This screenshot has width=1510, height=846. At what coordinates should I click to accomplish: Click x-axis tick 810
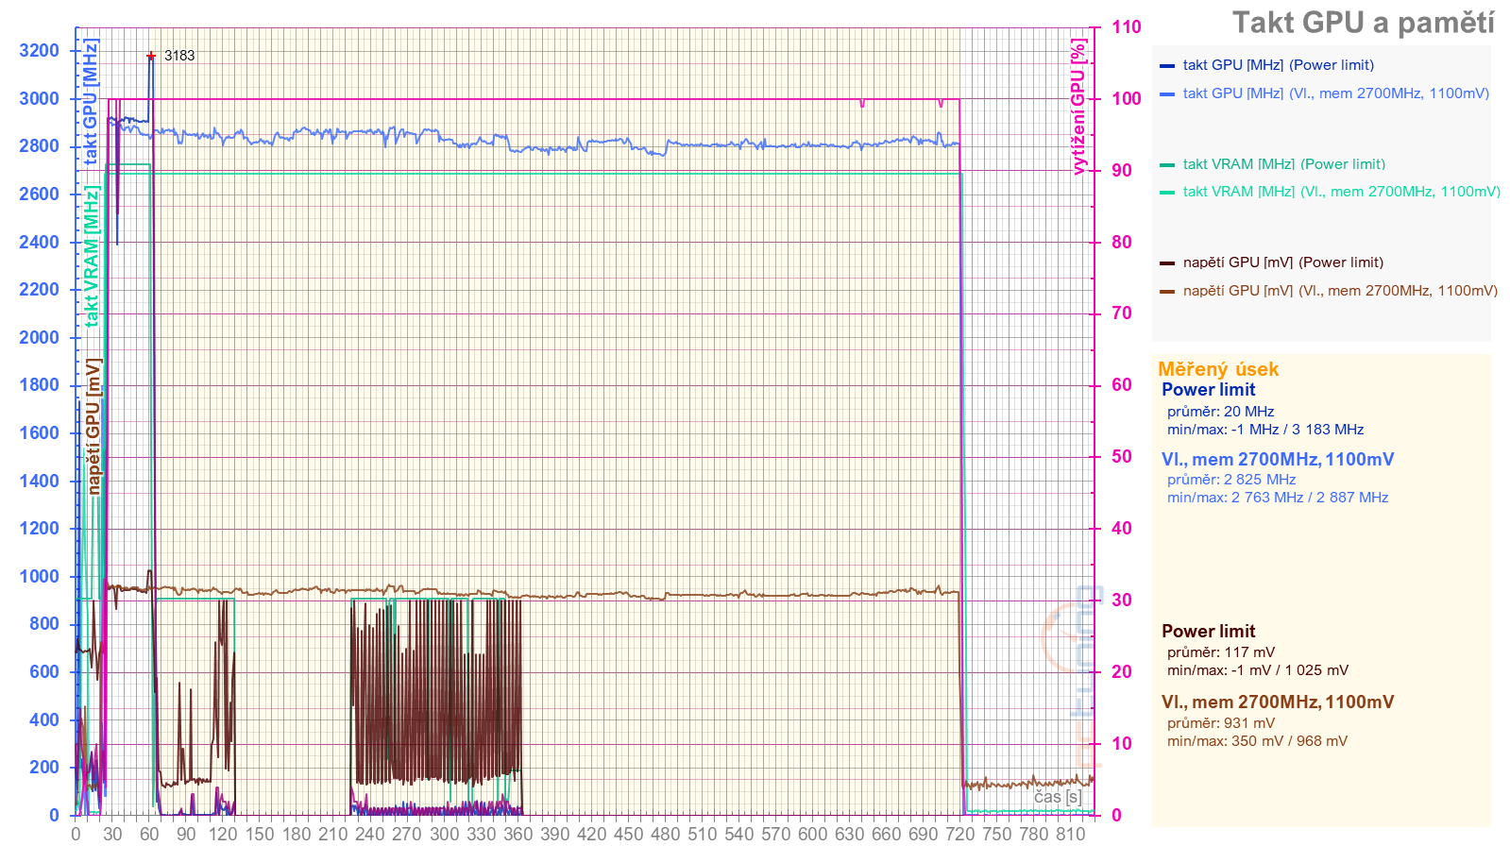[x=1070, y=834]
